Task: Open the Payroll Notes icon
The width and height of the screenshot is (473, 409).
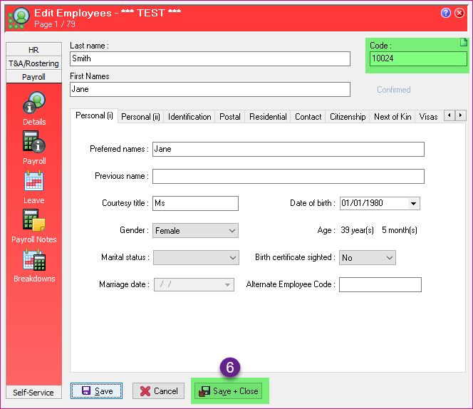Action: [33, 222]
